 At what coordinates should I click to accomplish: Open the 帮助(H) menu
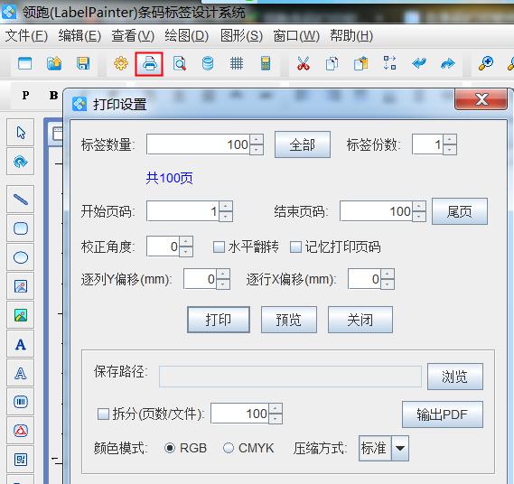[x=351, y=35]
